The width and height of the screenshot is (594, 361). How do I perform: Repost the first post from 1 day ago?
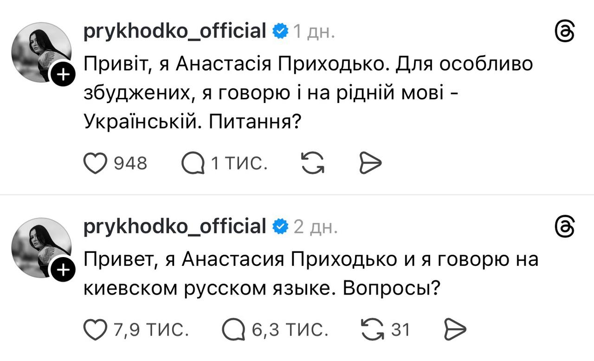pyautogui.click(x=313, y=163)
